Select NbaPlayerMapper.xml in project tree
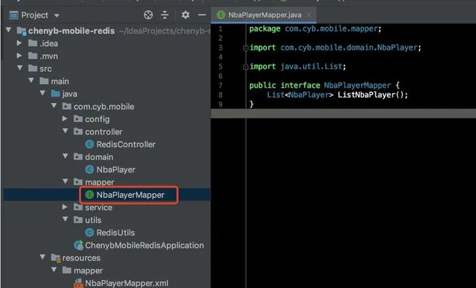Image resolution: width=476 pixels, height=288 pixels. coord(127,283)
